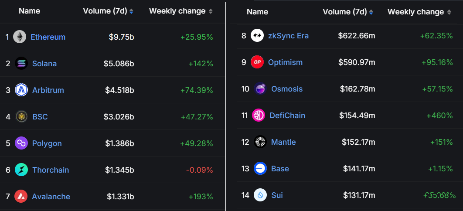Screen dimensions: 463x211
Task: Click the Thorchain lightning logo icon
Action: [21, 170]
